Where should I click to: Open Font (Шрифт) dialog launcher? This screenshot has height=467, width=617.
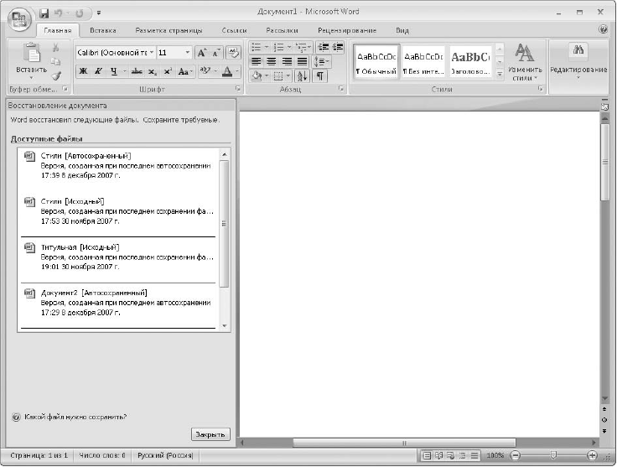(238, 89)
